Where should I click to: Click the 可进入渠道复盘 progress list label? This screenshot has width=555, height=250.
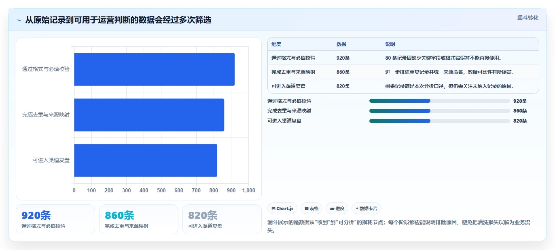click(x=284, y=121)
